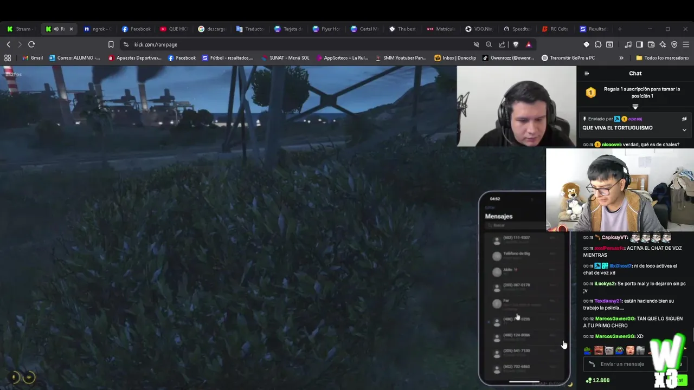This screenshot has height=390, width=694.
Task: Open the Todos los marcadores folder
Action: [662, 58]
